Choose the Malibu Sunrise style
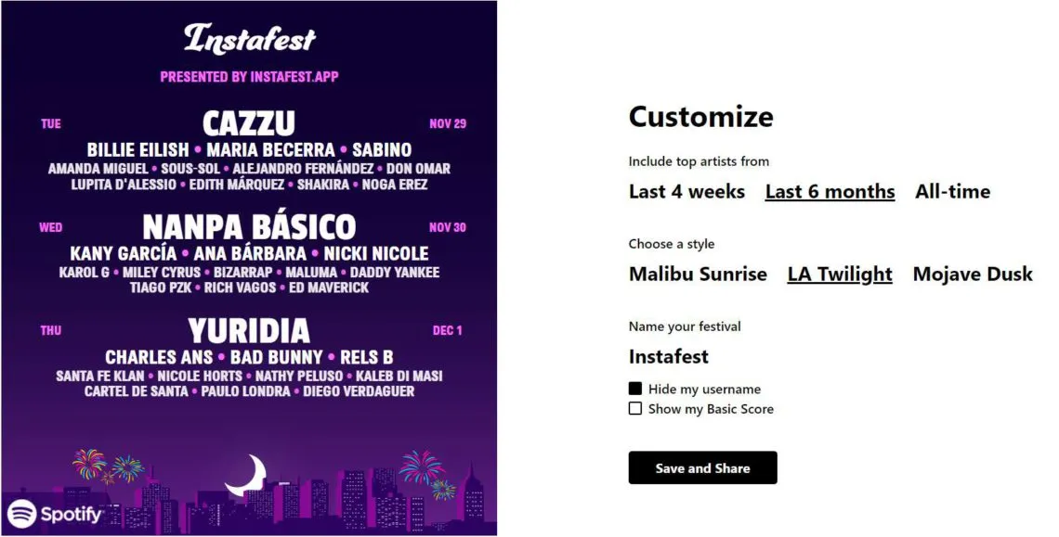Image resolution: width=1059 pixels, height=537 pixels. [x=698, y=274]
